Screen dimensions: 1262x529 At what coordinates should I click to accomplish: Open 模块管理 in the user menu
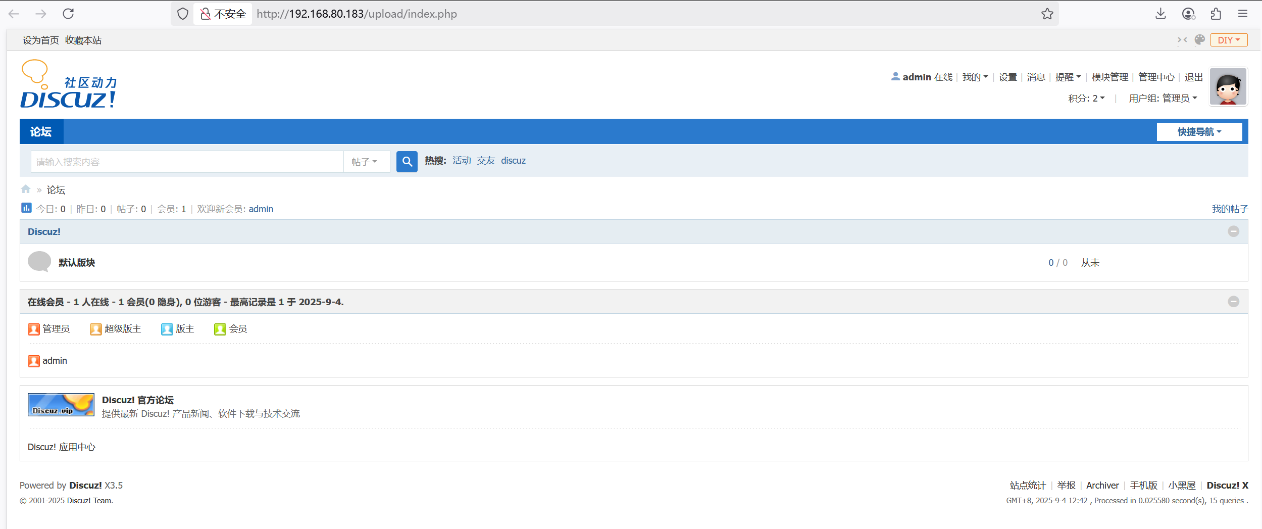tap(1109, 77)
